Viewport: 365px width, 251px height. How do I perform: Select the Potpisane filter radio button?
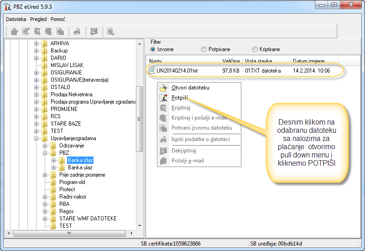(x=203, y=49)
